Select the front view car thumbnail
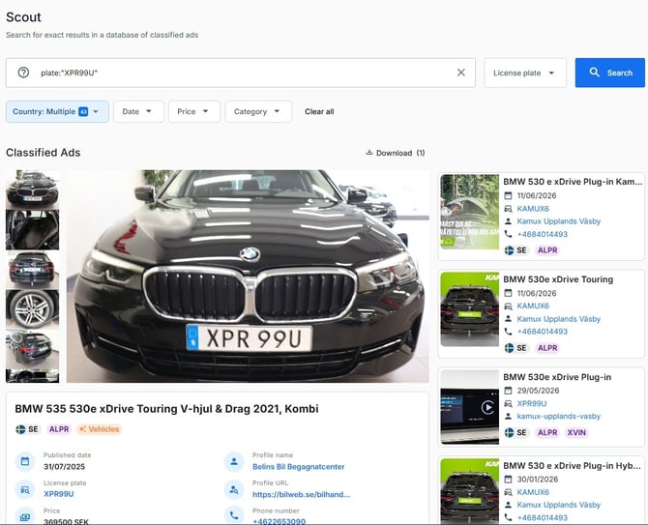The height and width of the screenshot is (525, 648). [x=32, y=190]
